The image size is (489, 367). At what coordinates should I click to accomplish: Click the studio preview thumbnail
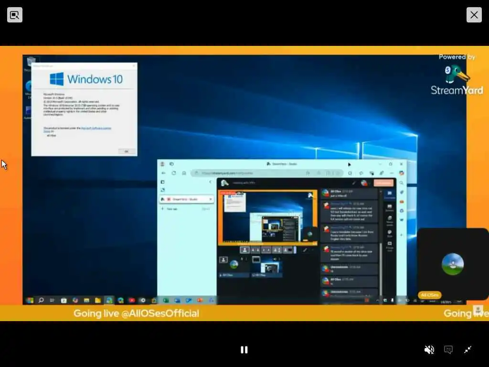click(x=267, y=217)
